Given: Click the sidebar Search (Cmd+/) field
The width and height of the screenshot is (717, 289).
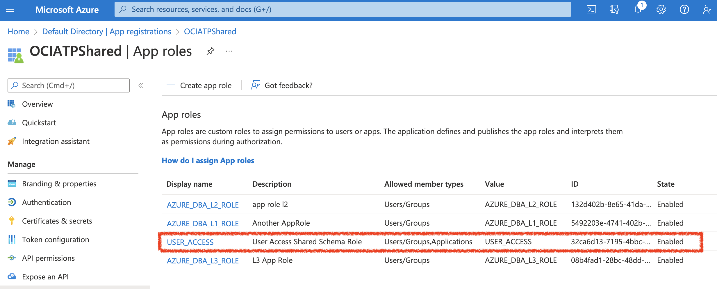Looking at the screenshot, I should point(69,85).
